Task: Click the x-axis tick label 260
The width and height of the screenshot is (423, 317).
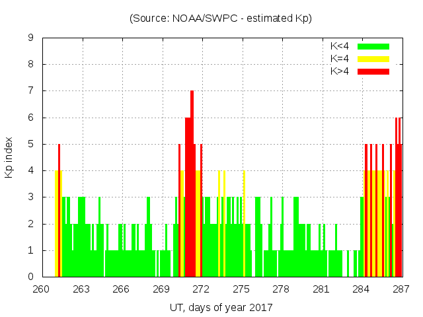Action: pyautogui.click(x=41, y=289)
